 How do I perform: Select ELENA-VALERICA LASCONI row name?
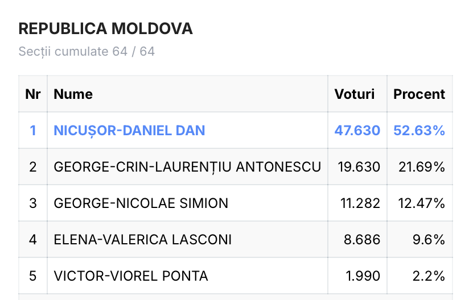click(x=143, y=240)
